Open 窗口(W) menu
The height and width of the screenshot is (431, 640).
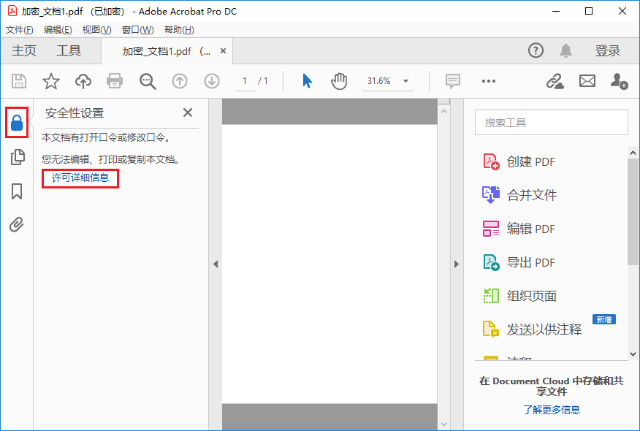tap(138, 30)
